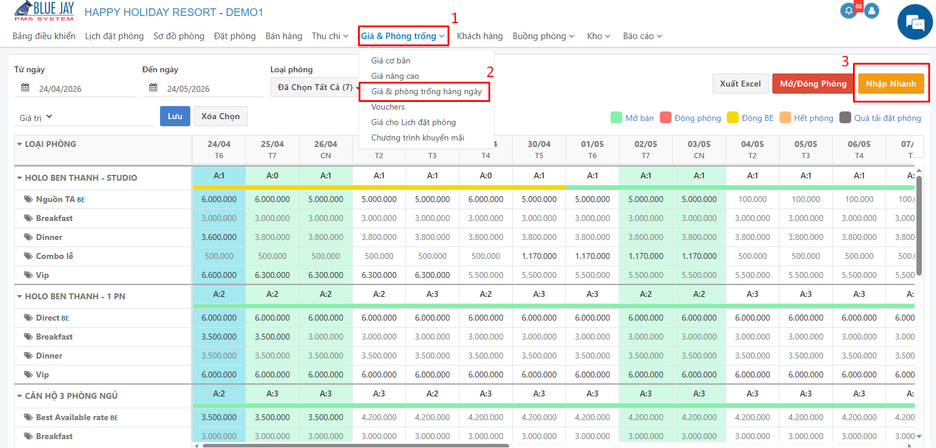This screenshot has width=936, height=448.
Task: Open the notifications bell icon
Action: point(849,11)
